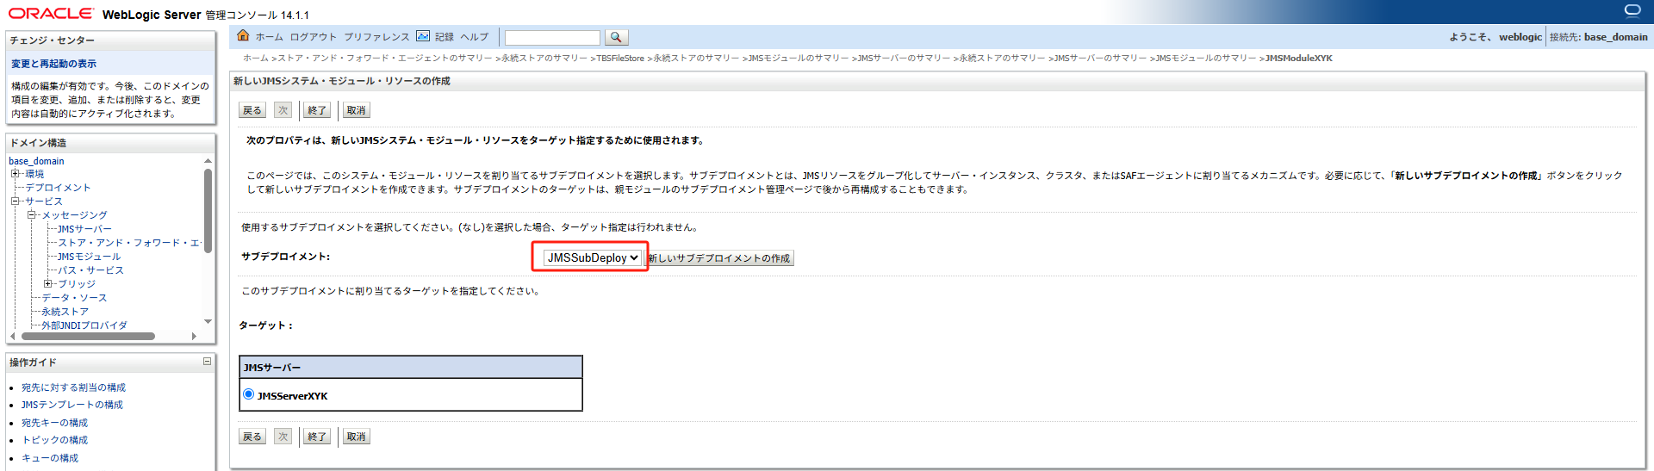The image size is (1654, 471).
Task: Click ログアウト in the top menu
Action: [314, 37]
